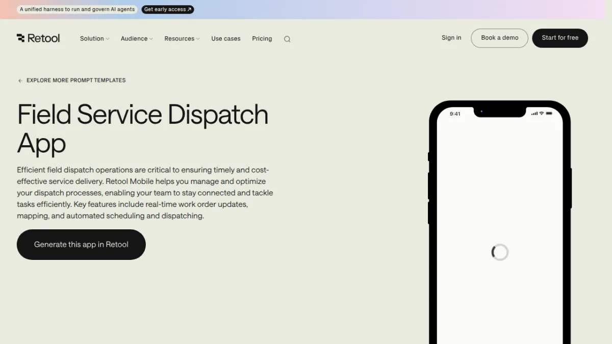Expand the Solution dropdown menu
This screenshot has height=344, width=612.
click(x=94, y=39)
